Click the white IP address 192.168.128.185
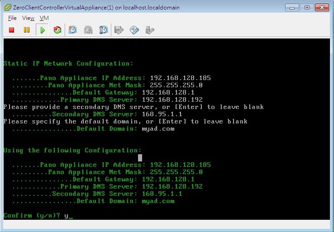Viewport: 334px width, 232px height. click(181, 78)
